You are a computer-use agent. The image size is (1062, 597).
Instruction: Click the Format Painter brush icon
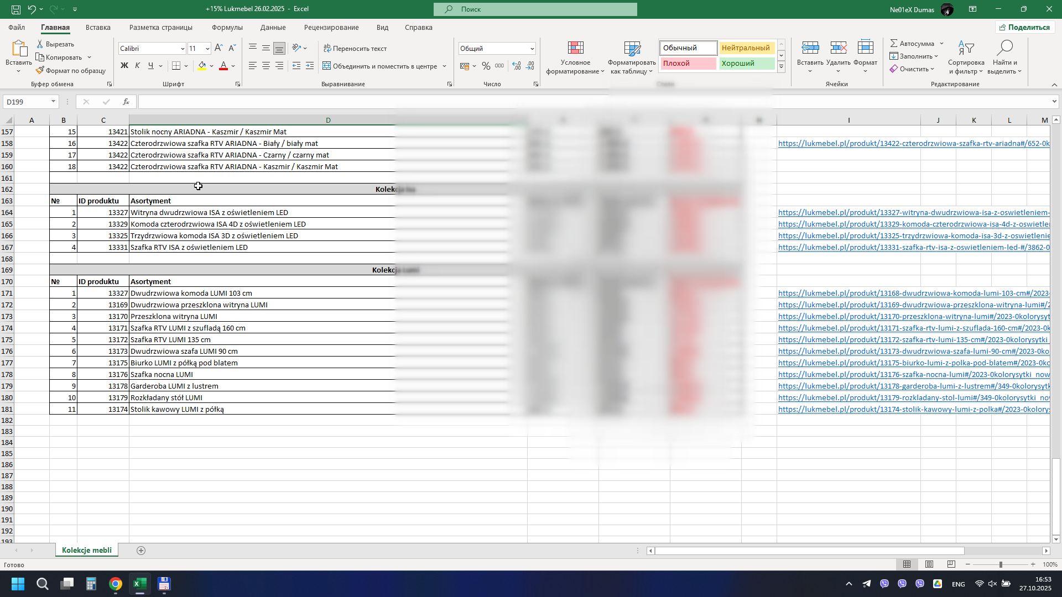[x=40, y=71]
